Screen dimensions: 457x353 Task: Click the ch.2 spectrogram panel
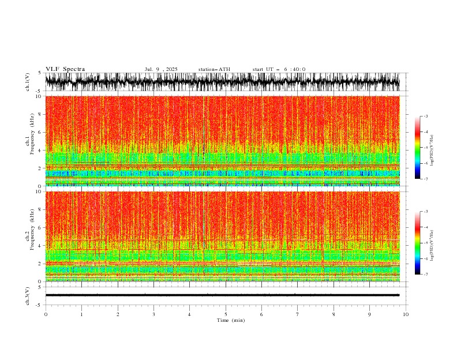222,236
